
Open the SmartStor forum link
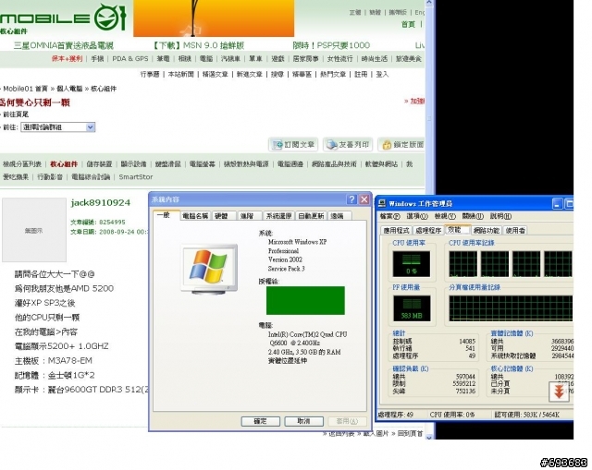pyautogui.click(x=136, y=177)
